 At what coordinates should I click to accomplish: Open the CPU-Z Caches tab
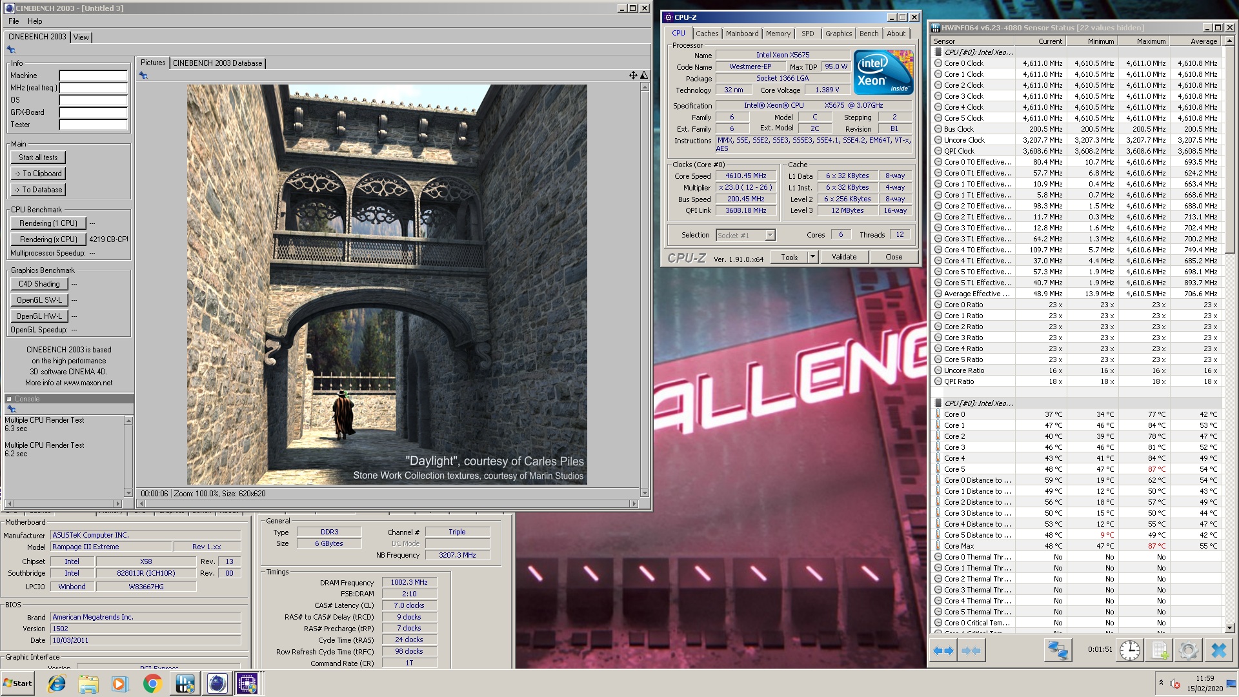coord(707,34)
